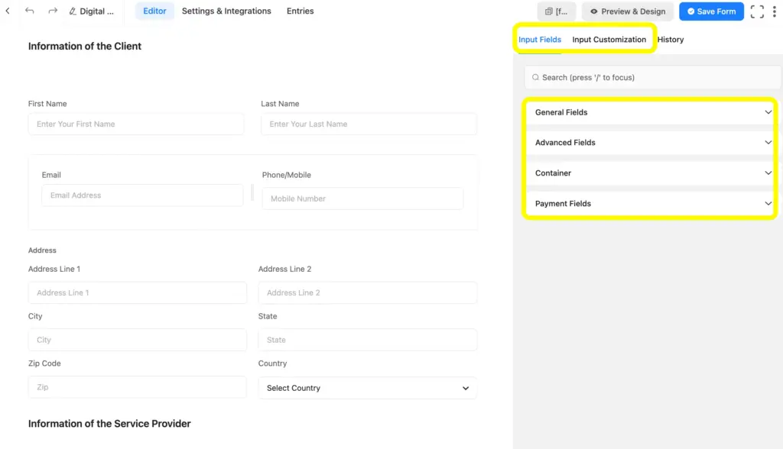Expand the Container section
This screenshot has height=449, width=783.
[651, 173]
